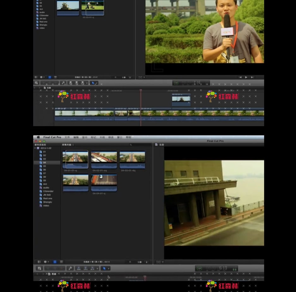
Task: Open the 片段 menu
Action: (102, 137)
